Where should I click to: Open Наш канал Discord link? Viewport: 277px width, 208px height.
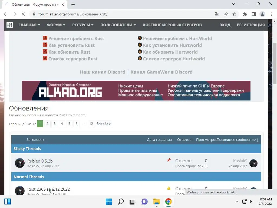(103, 72)
